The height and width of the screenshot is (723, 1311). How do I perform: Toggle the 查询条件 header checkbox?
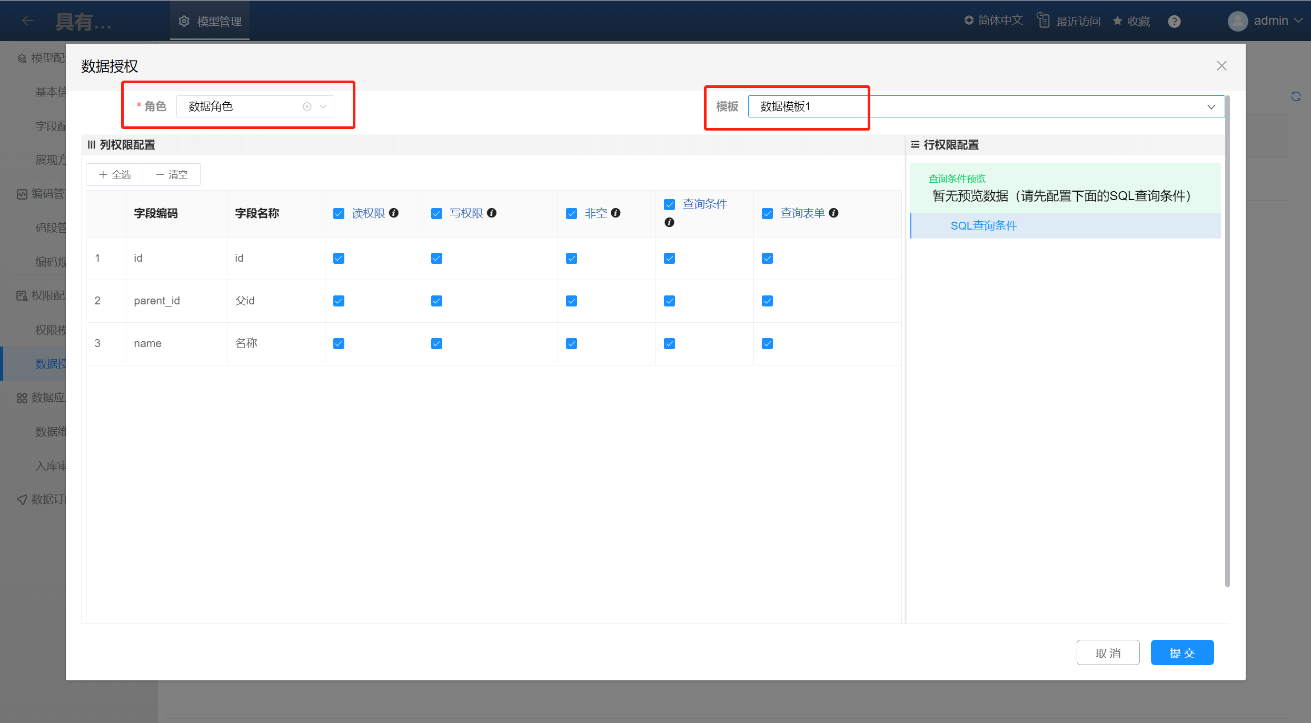[x=669, y=204]
